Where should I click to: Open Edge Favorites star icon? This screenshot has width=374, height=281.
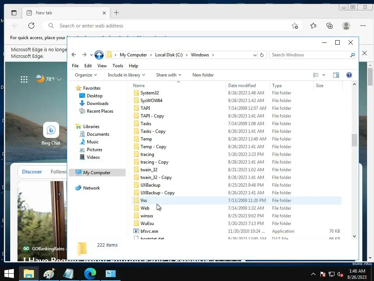[313, 26]
